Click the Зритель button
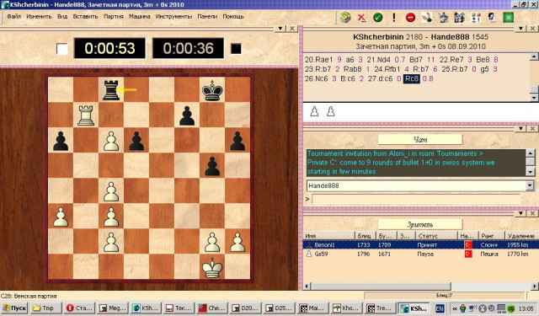Screen dimensions: 539x316 click(x=420, y=224)
